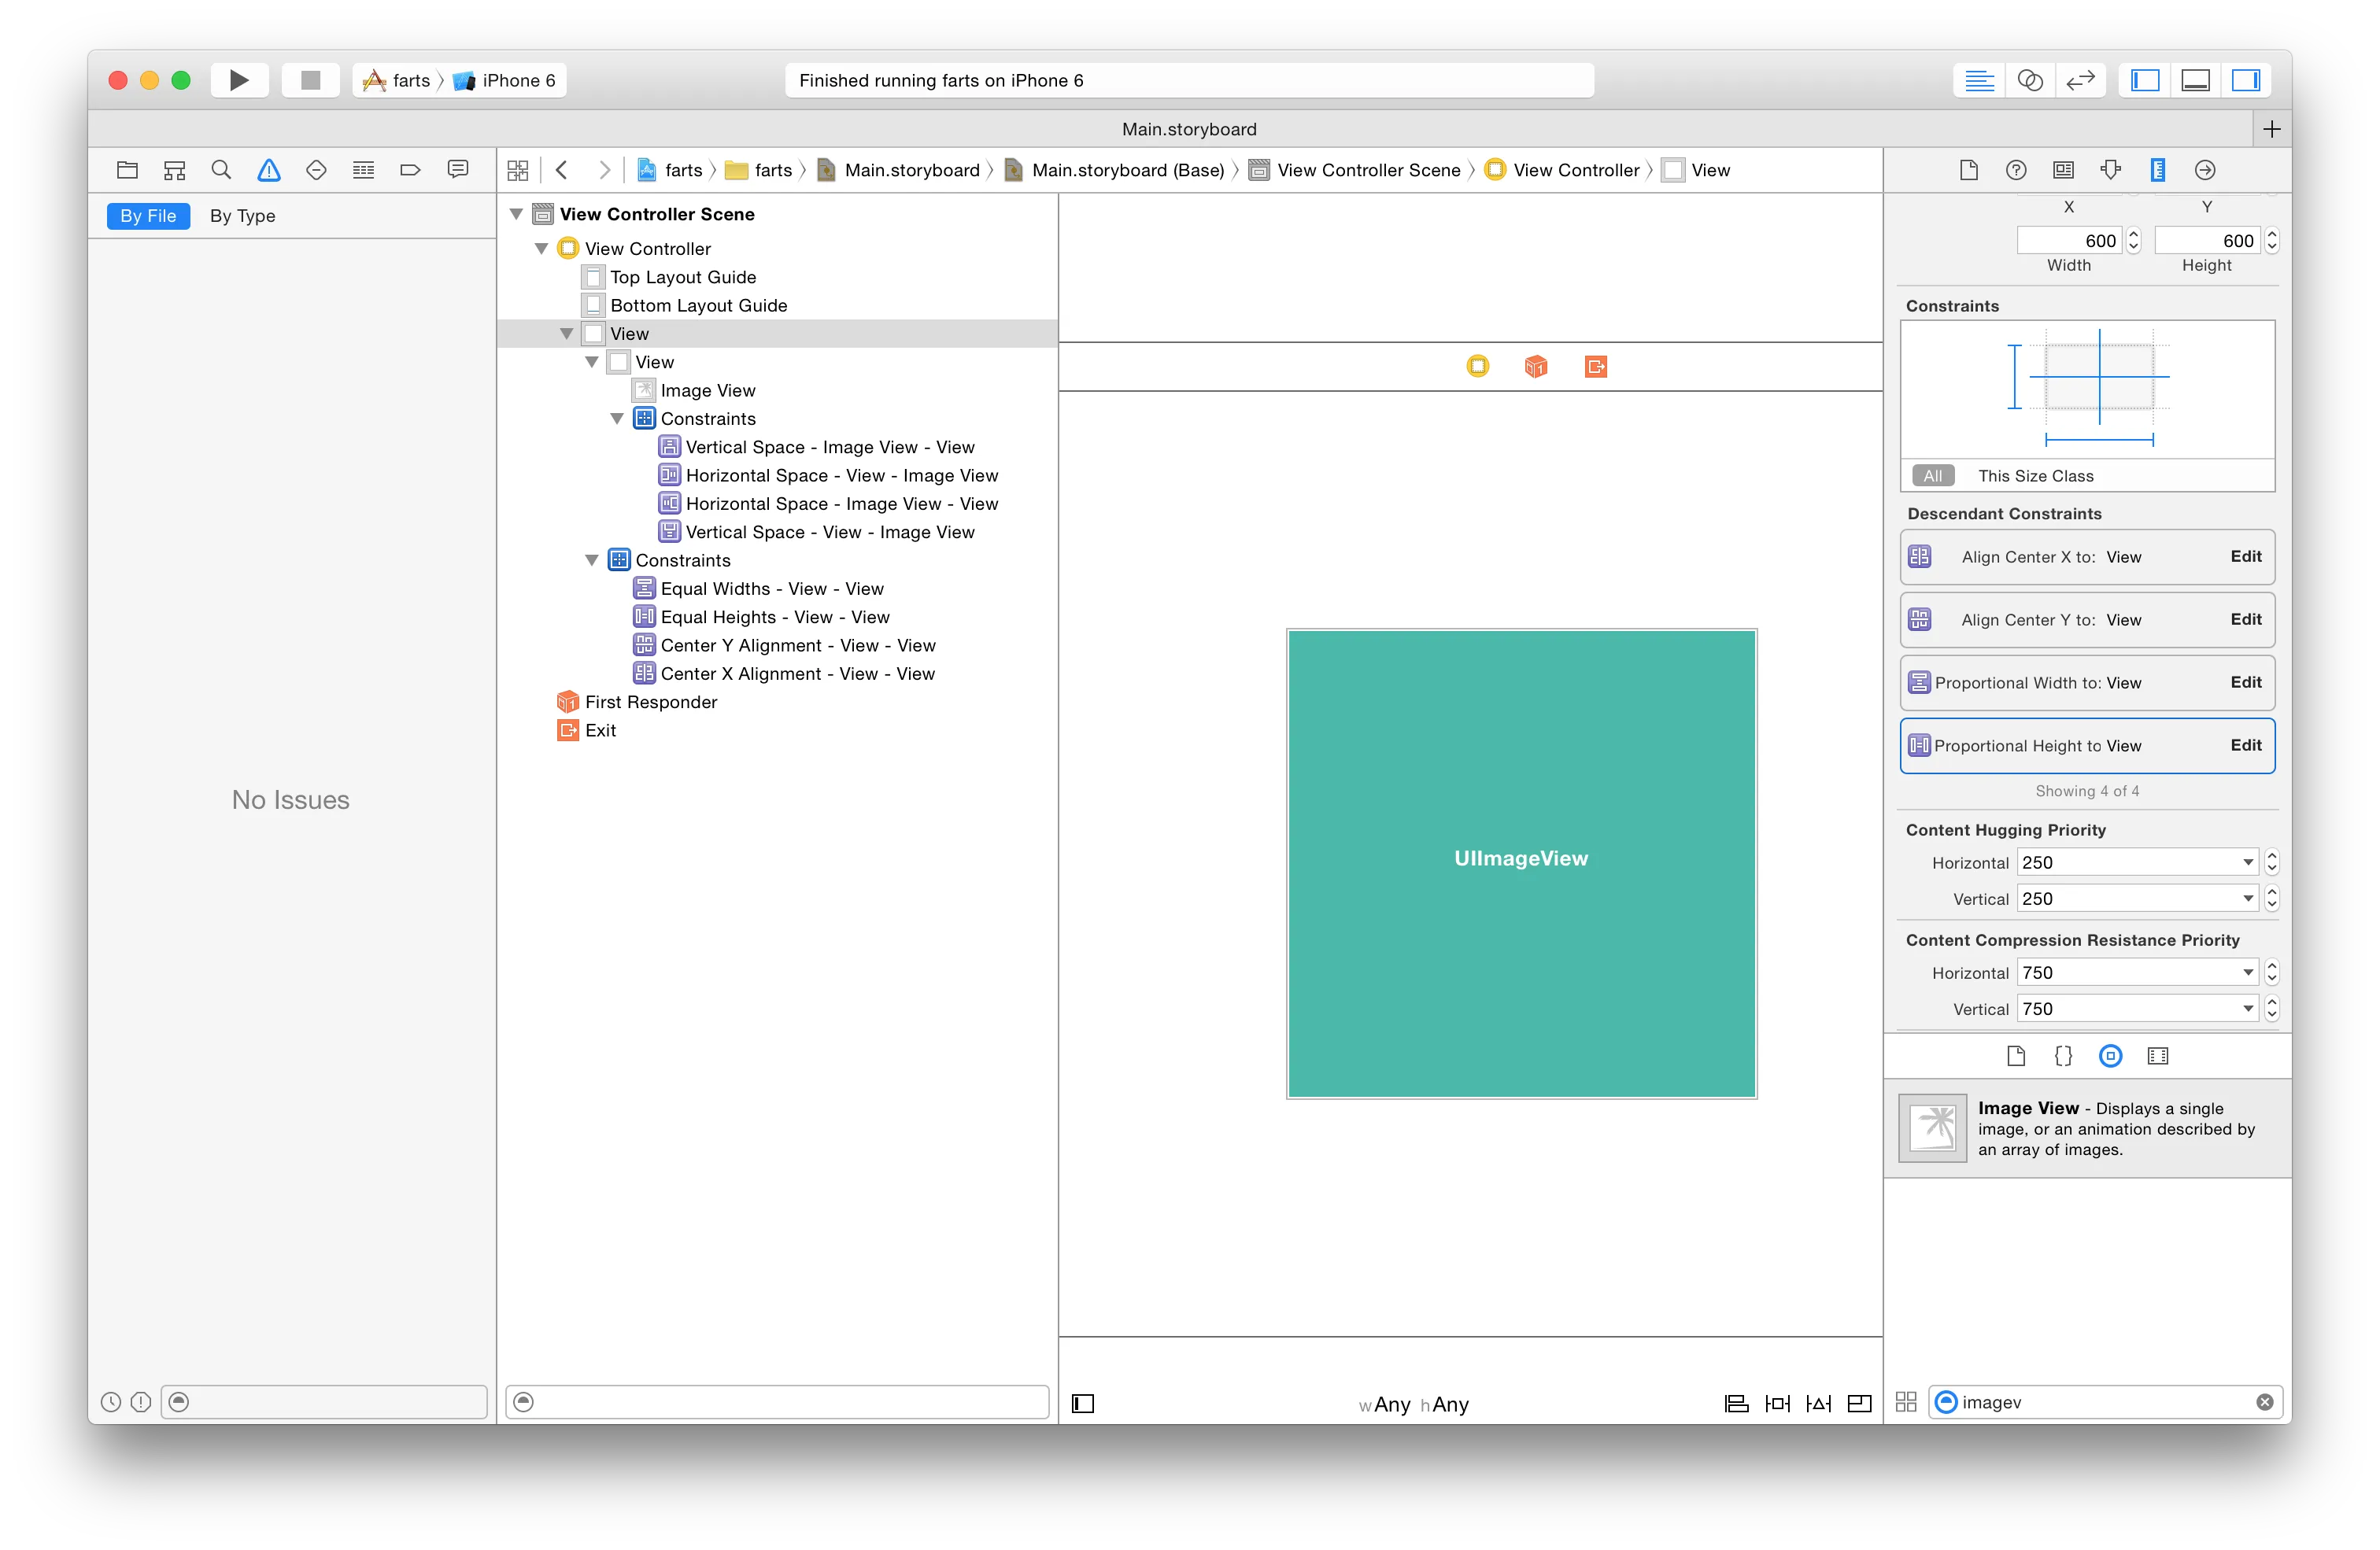The image size is (2380, 1550).
Task: Click the Height value field
Action: pos(2207,241)
